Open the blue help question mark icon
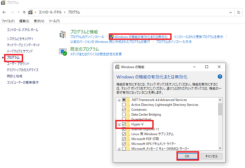This screenshot has height=168, width=245. coord(220,77)
